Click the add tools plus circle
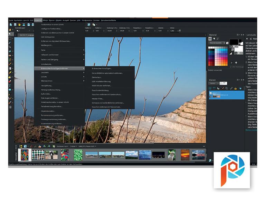 10,107
